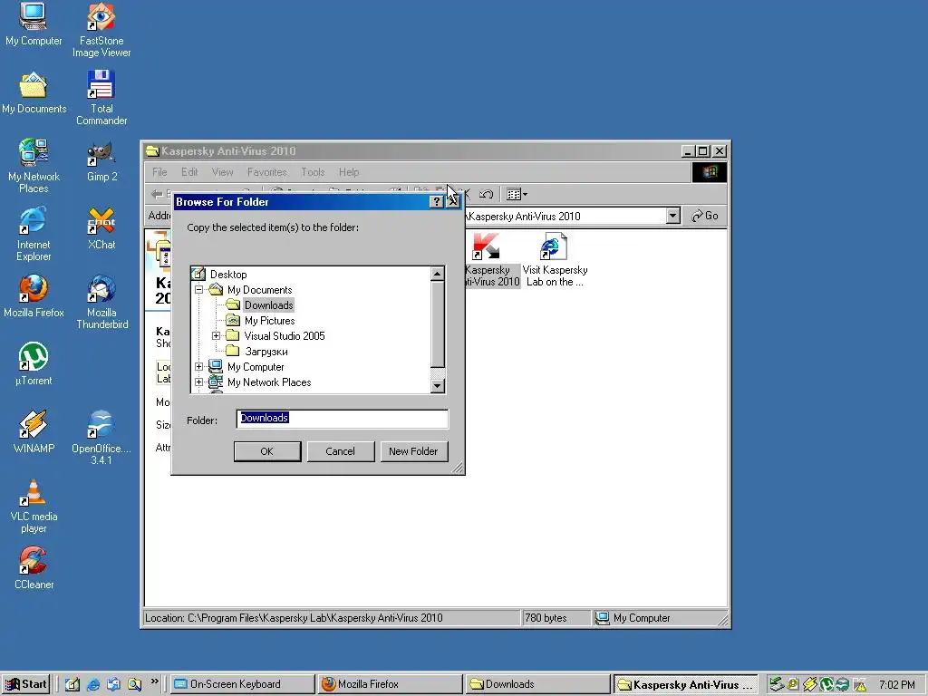928x696 pixels.
Task: Click the Go button in address bar
Action: click(x=705, y=216)
